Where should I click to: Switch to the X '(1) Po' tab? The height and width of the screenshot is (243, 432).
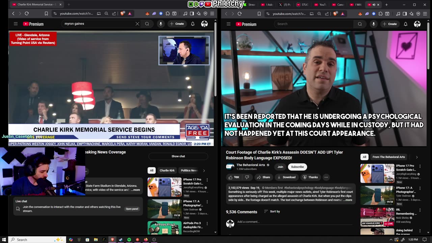(285, 5)
